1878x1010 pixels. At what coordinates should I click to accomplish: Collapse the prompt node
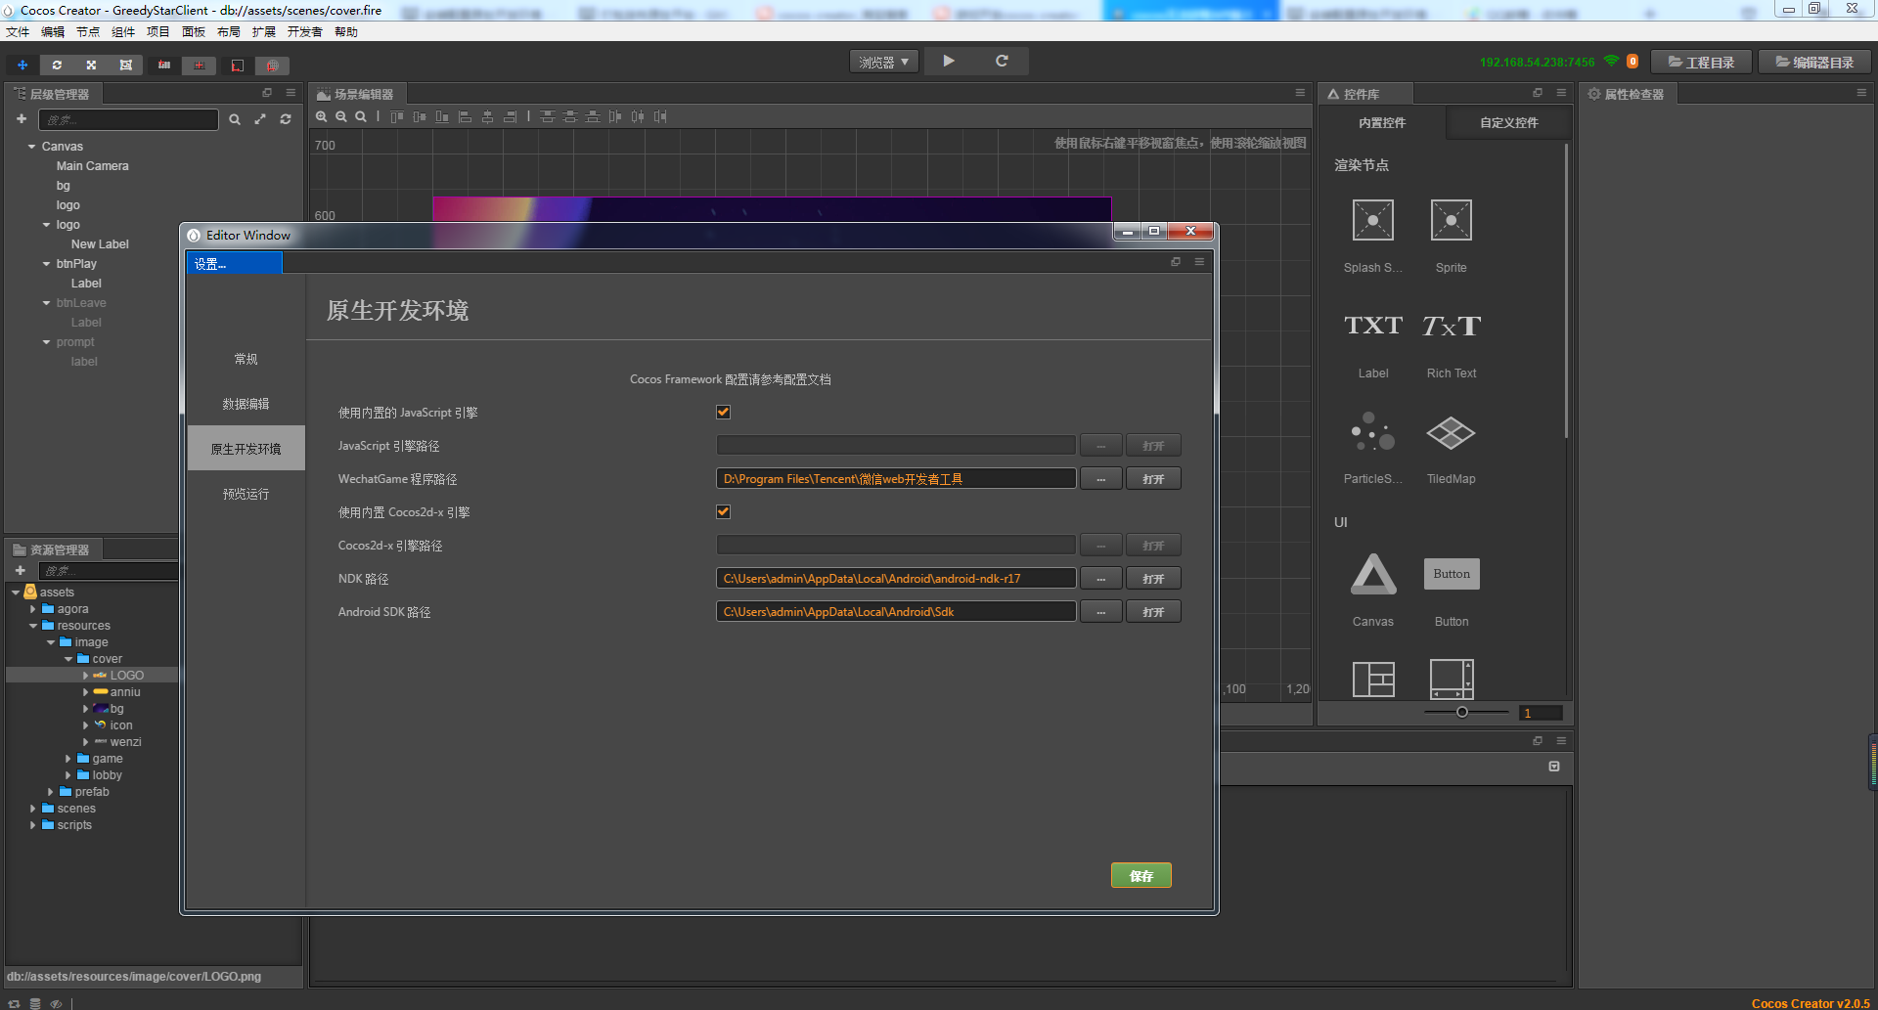click(x=46, y=342)
